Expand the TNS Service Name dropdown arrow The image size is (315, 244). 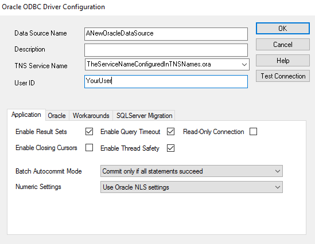(244, 65)
